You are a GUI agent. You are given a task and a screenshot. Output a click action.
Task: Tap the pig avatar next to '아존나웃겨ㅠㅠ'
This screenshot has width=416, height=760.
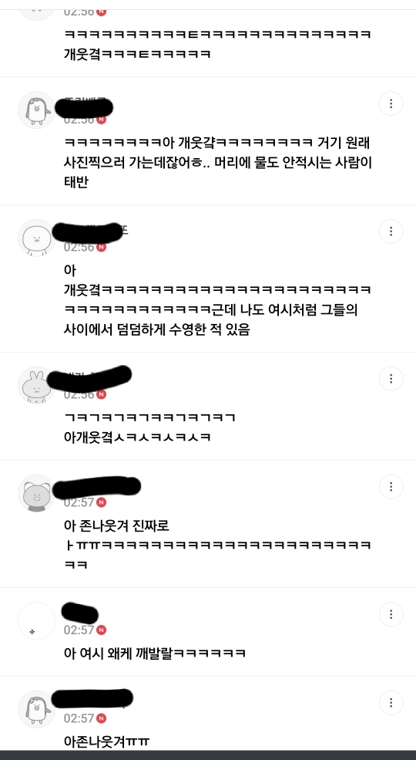37,710
